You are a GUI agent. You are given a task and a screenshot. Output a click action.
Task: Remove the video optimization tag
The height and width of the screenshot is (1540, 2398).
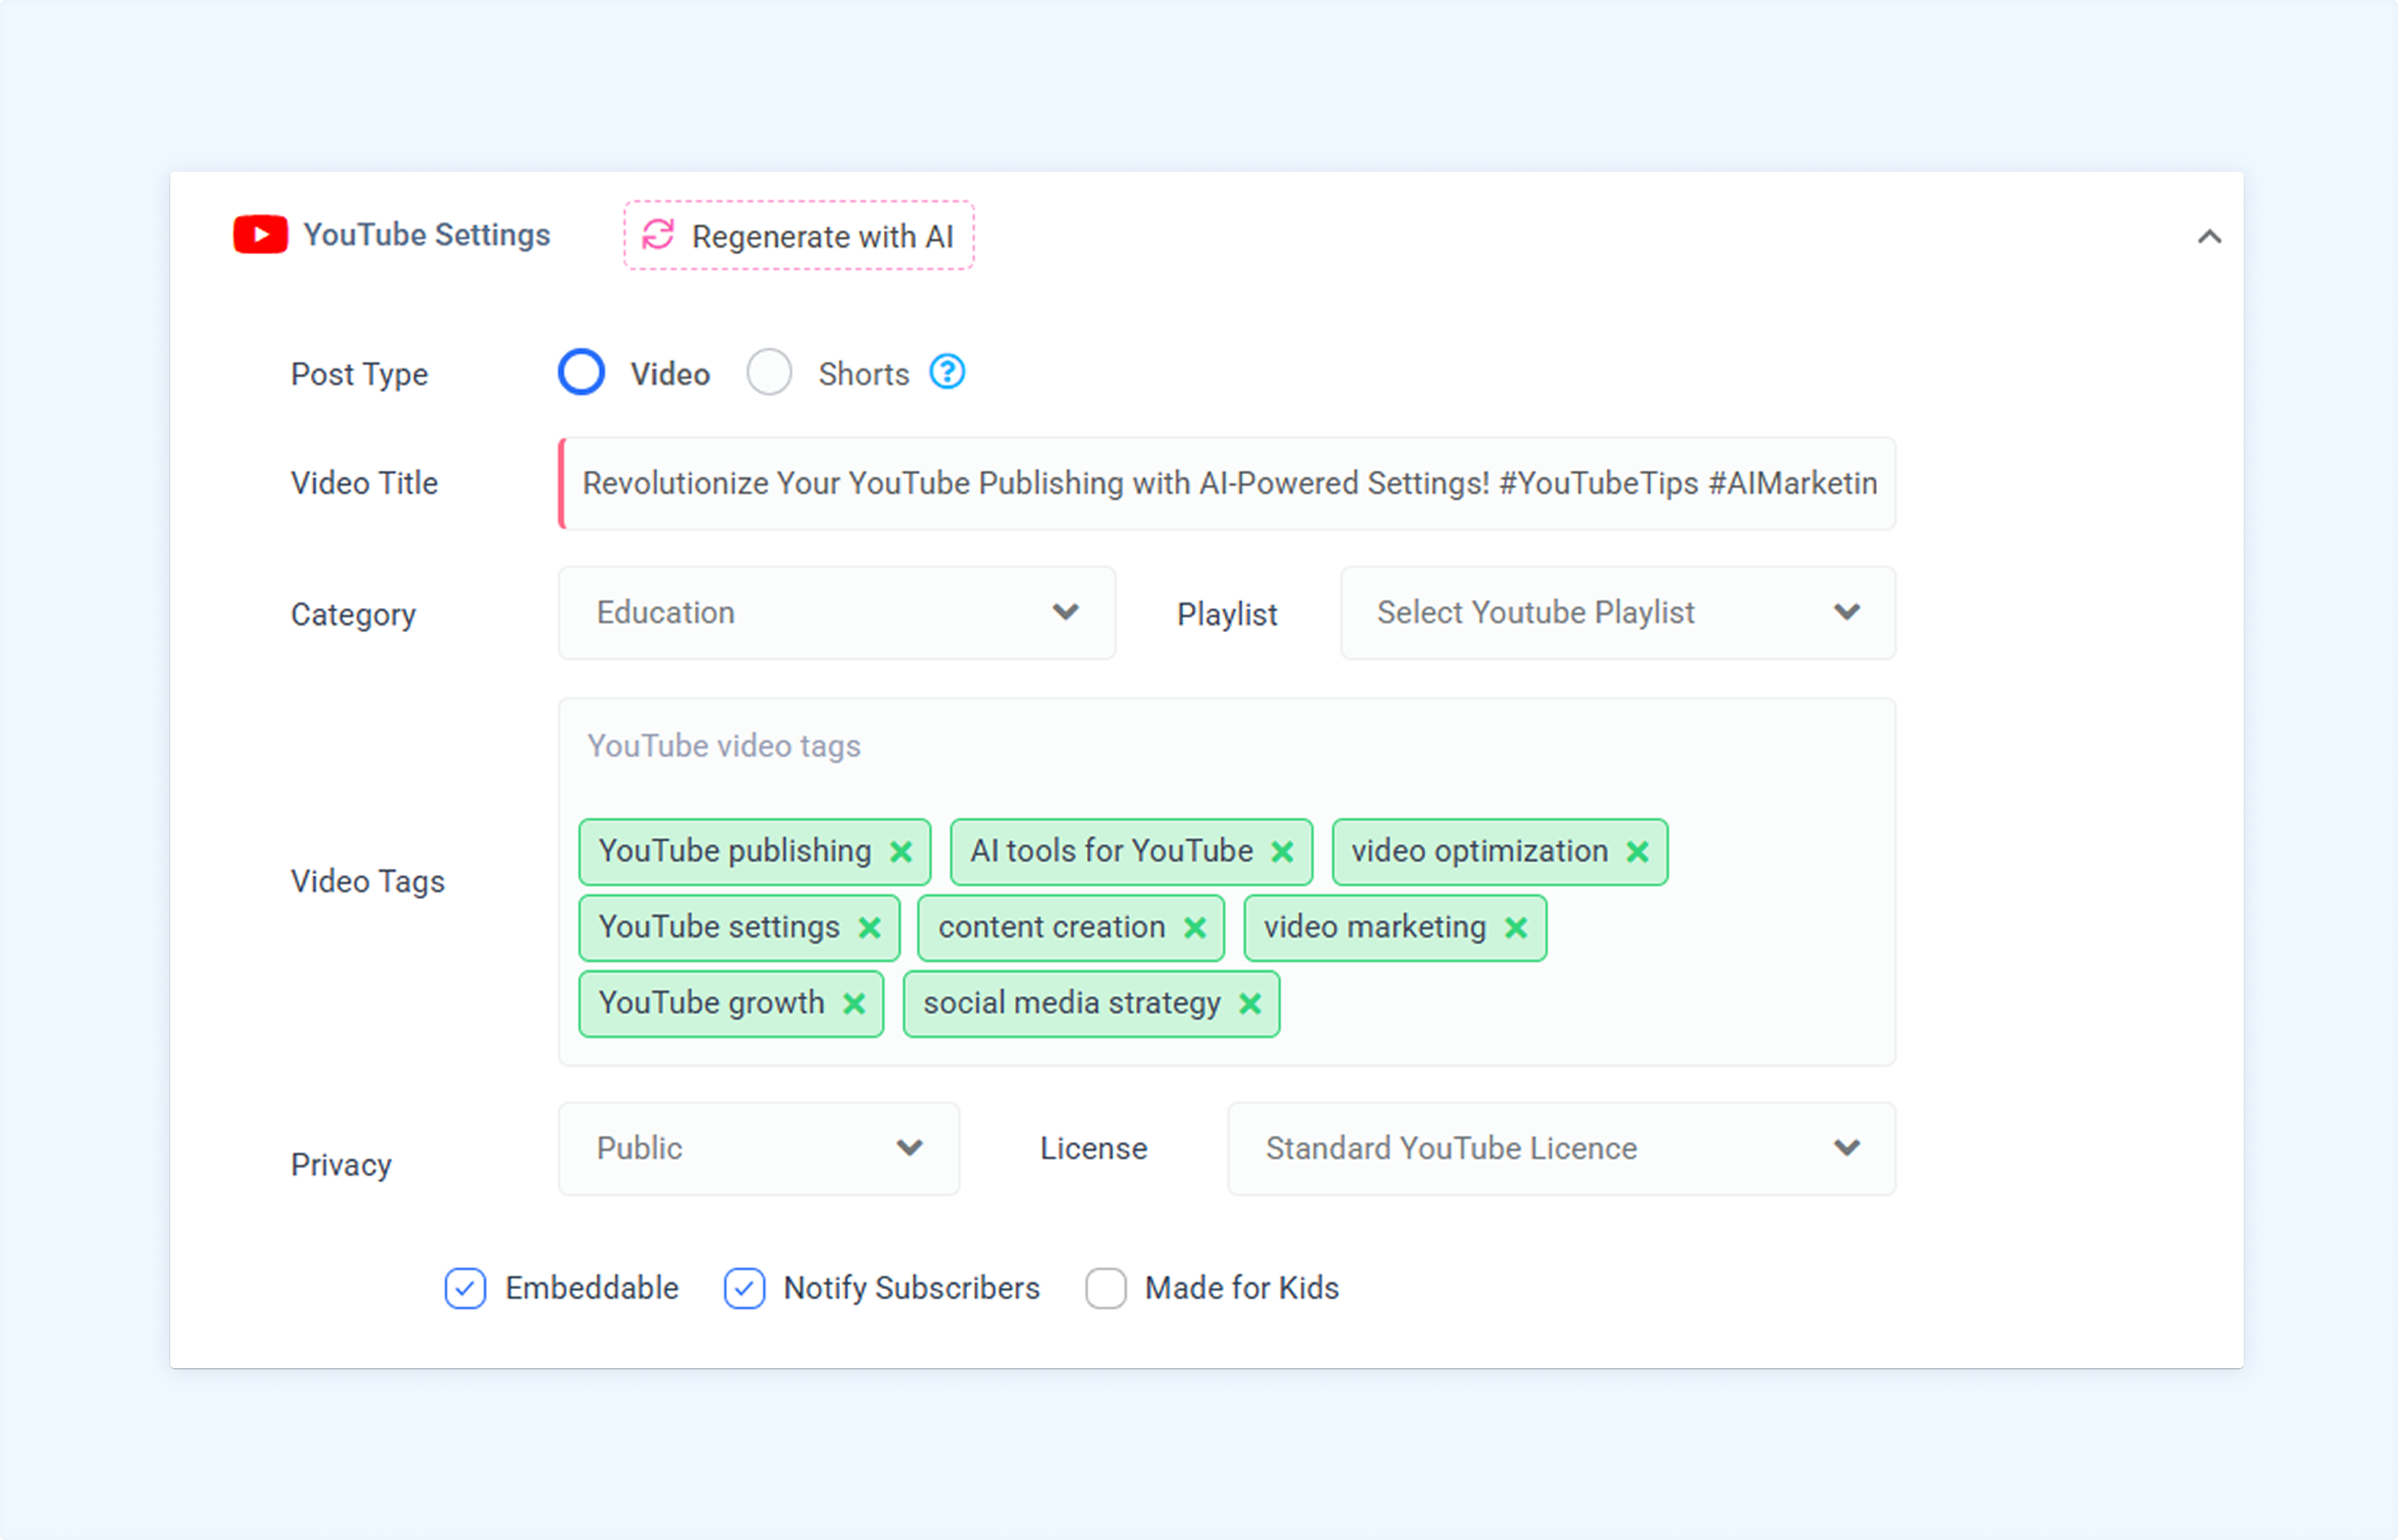1637,852
